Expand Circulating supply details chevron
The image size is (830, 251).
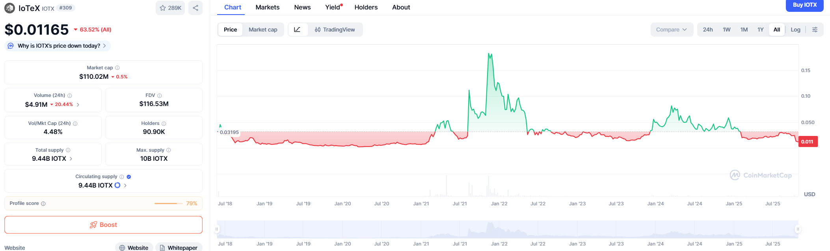coord(125,185)
